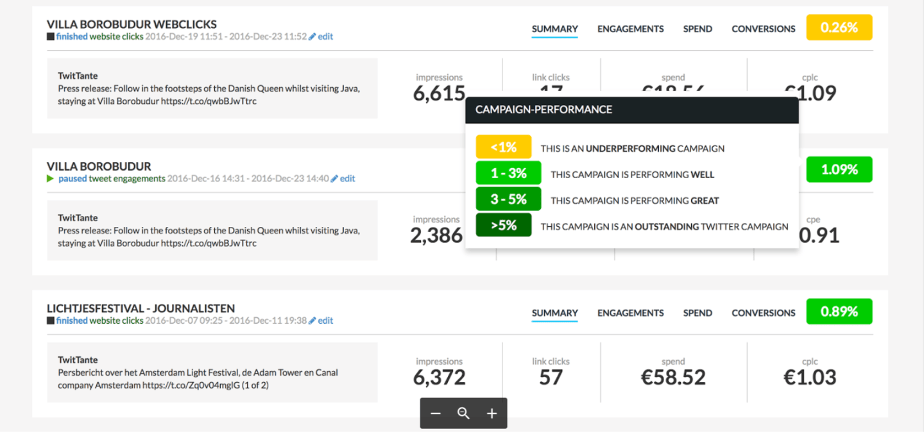Click the zoom out minus icon
Screen dimensions: 924x432
(x=436, y=413)
